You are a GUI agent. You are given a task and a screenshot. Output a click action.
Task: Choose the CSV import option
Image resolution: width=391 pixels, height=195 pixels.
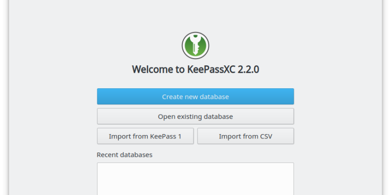click(246, 136)
